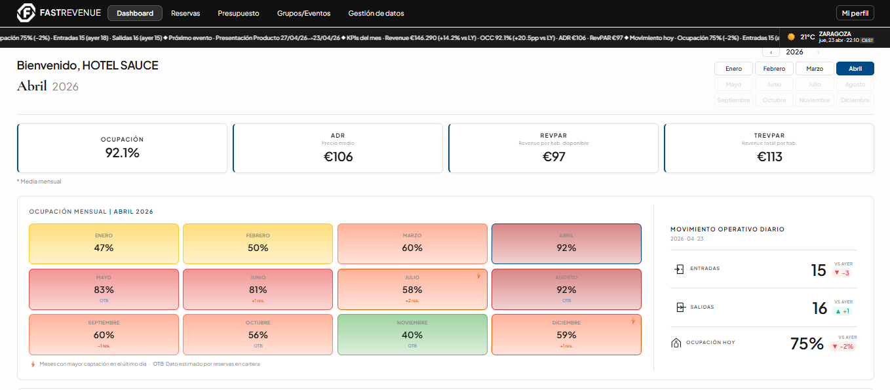Select the Febrero 50% occupancy card

coord(258,244)
